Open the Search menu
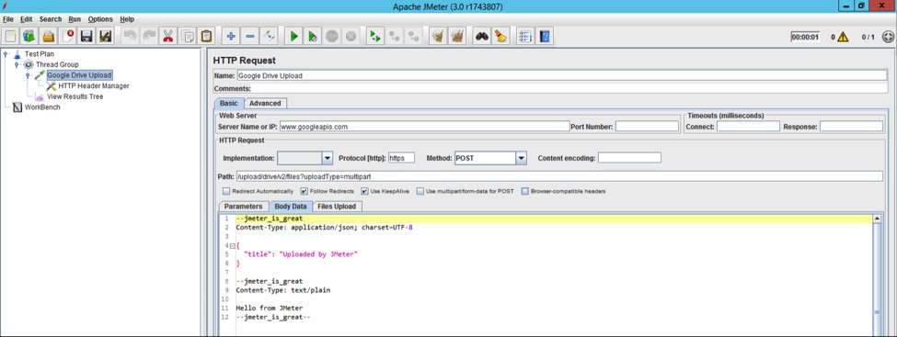This screenshot has width=897, height=337. click(x=51, y=19)
